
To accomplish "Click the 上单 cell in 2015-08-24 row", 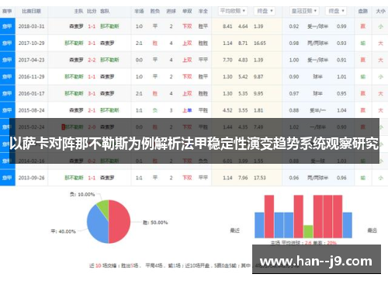I will (x=187, y=110).
